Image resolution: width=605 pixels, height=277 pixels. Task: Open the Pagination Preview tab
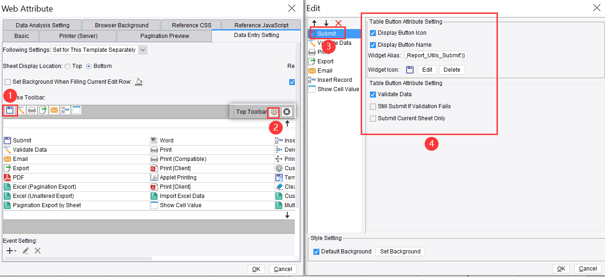click(x=165, y=35)
